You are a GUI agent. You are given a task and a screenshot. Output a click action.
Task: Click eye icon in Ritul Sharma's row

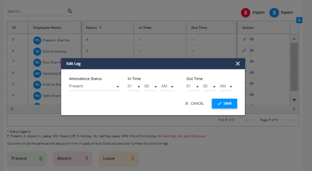252,61
